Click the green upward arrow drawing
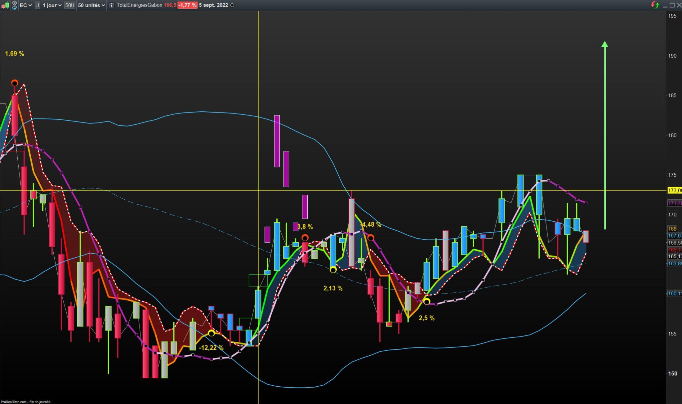This screenshot has height=404, width=682. click(605, 133)
